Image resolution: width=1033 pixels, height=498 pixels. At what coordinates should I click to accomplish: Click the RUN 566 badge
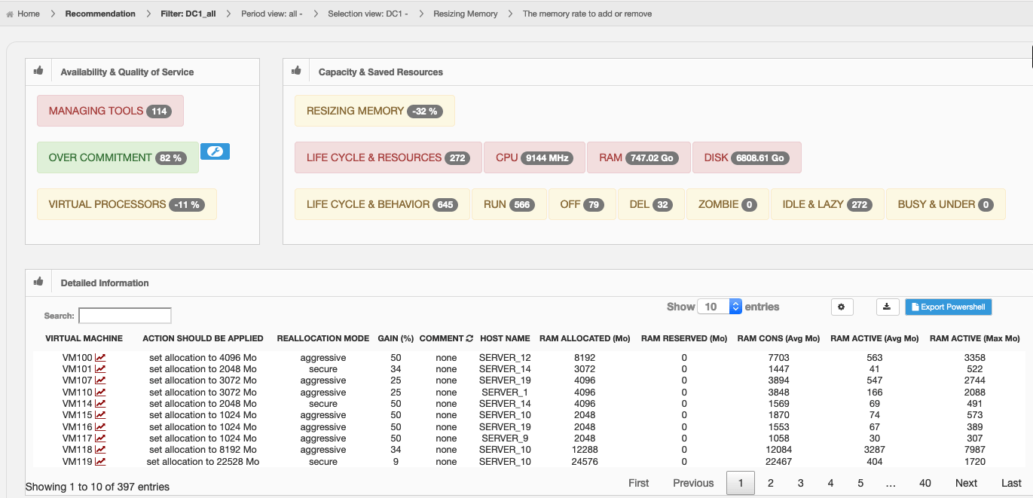pyautogui.click(x=509, y=204)
